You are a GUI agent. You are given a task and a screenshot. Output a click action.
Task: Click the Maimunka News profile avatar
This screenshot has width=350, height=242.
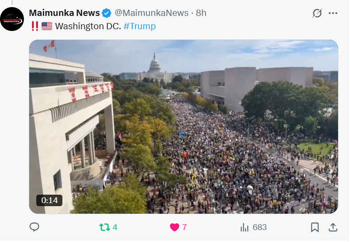pyautogui.click(x=12, y=19)
